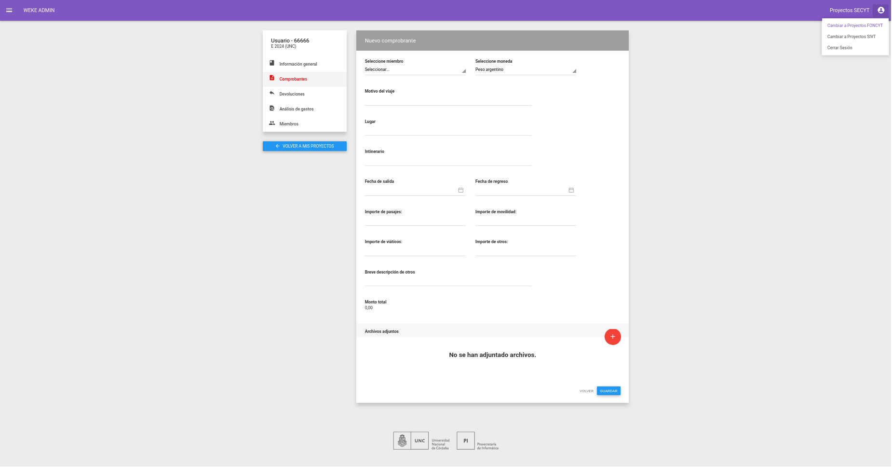Select Cambiar a Proyectos FONCYT option
Viewport: 892px width, 467px height.
(855, 26)
